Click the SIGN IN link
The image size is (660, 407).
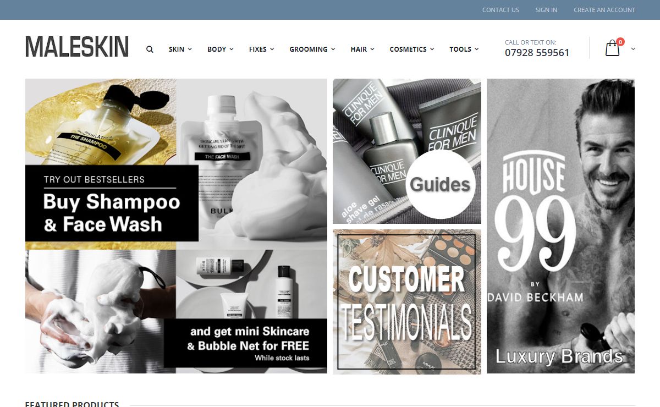tap(546, 10)
